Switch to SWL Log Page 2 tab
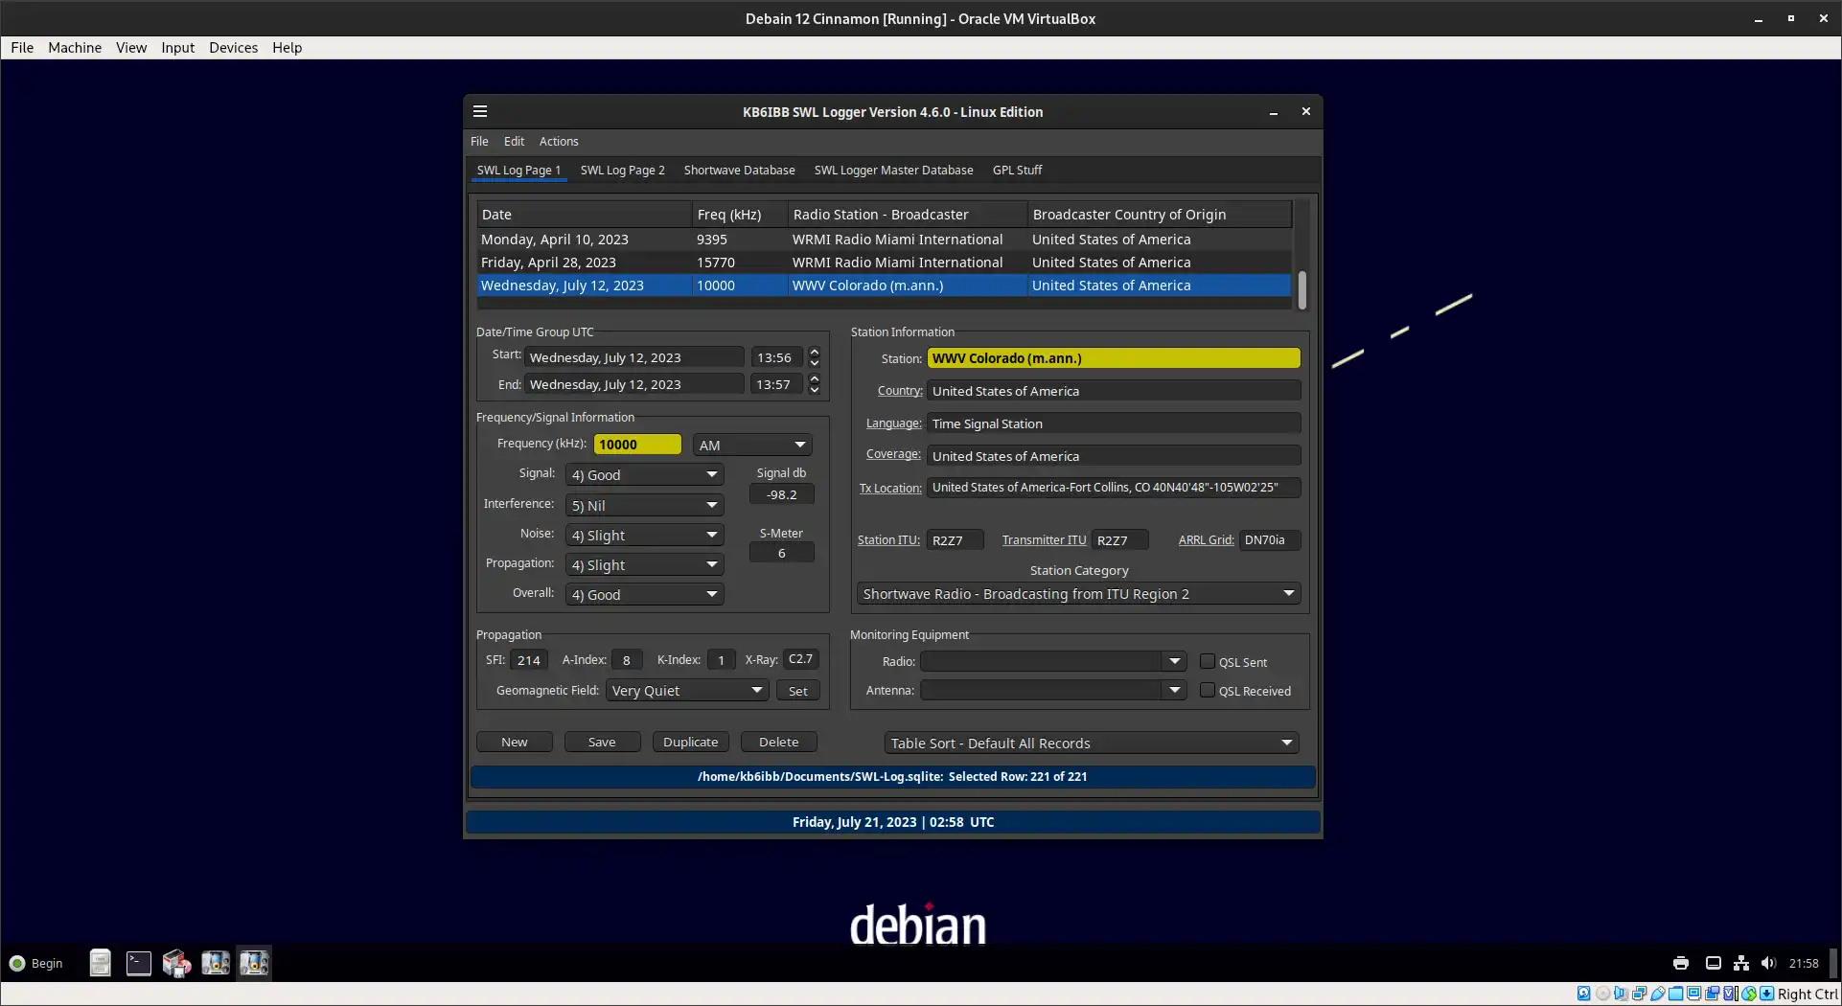1842x1006 pixels. click(622, 170)
